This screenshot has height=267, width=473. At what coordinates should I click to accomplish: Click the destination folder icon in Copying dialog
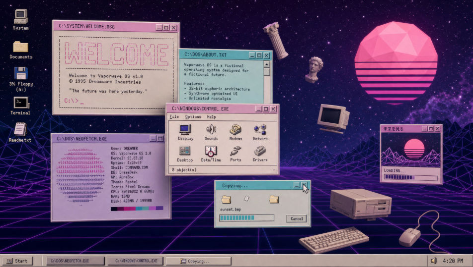pos(274,199)
